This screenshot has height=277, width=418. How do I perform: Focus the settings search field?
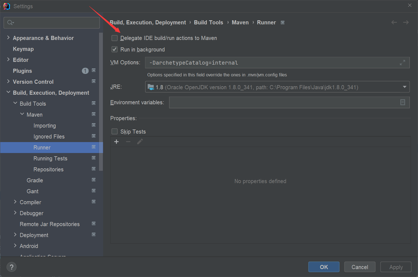[x=52, y=23]
